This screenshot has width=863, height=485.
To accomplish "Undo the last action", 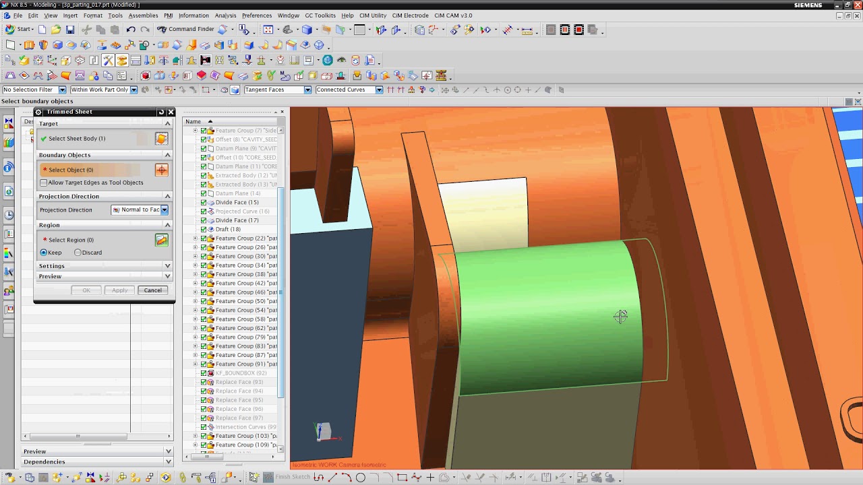I will tap(131, 30).
